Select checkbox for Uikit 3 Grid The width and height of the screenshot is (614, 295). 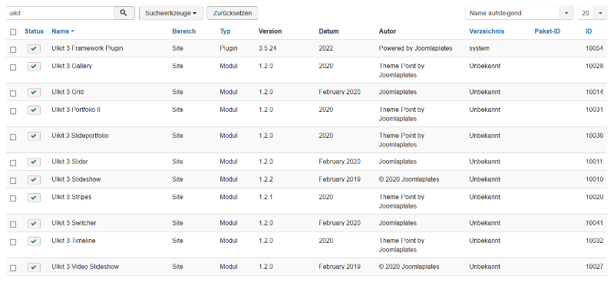point(13,93)
